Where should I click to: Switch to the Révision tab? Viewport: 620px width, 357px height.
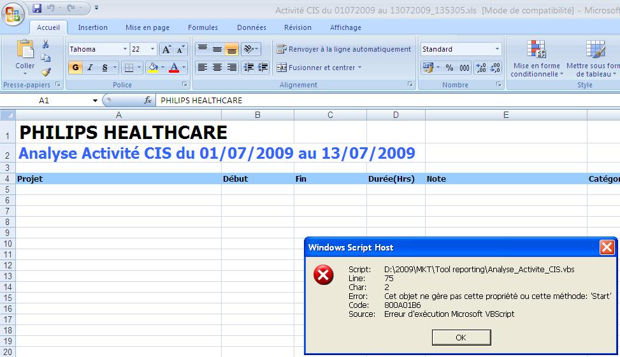coord(298,27)
